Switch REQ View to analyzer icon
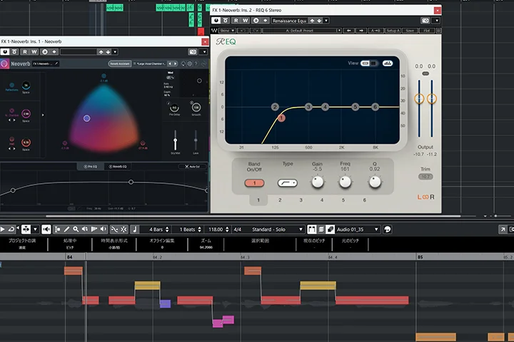The height and width of the screenshot is (342, 514). point(388,63)
